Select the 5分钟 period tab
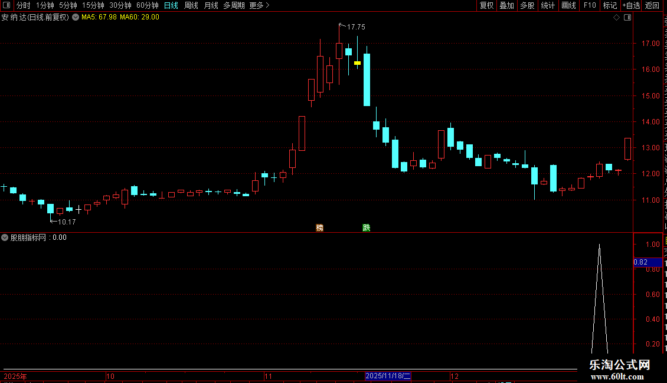Screen dimensions: 667x383 [68, 5]
